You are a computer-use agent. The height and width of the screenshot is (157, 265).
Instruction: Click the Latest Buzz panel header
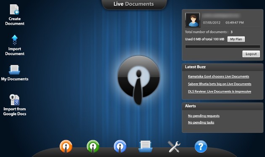coord(223,67)
